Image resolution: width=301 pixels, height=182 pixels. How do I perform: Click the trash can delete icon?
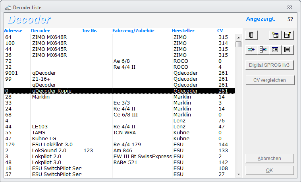point(251,35)
